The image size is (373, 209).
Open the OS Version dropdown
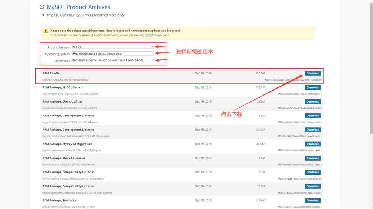point(113,60)
